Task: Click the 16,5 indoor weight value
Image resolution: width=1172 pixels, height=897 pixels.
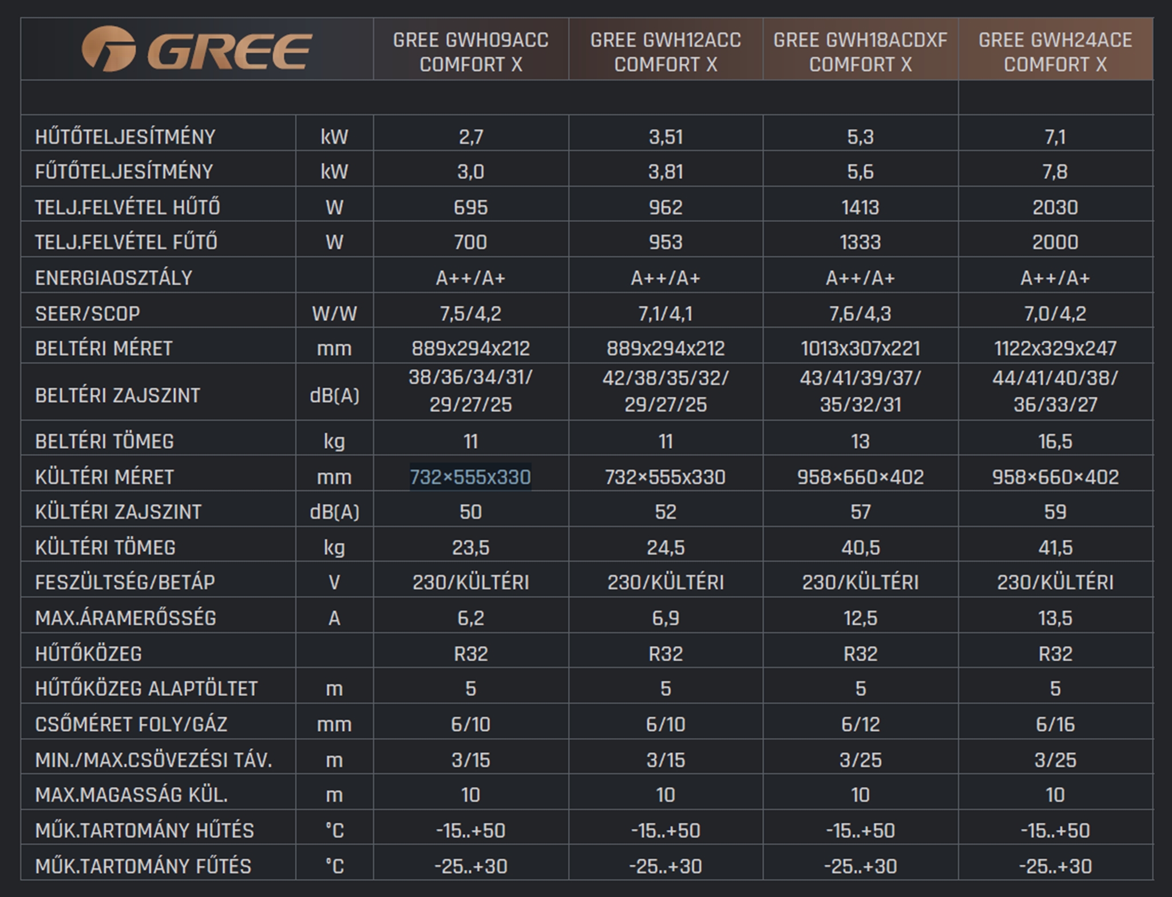Action: [1055, 441]
